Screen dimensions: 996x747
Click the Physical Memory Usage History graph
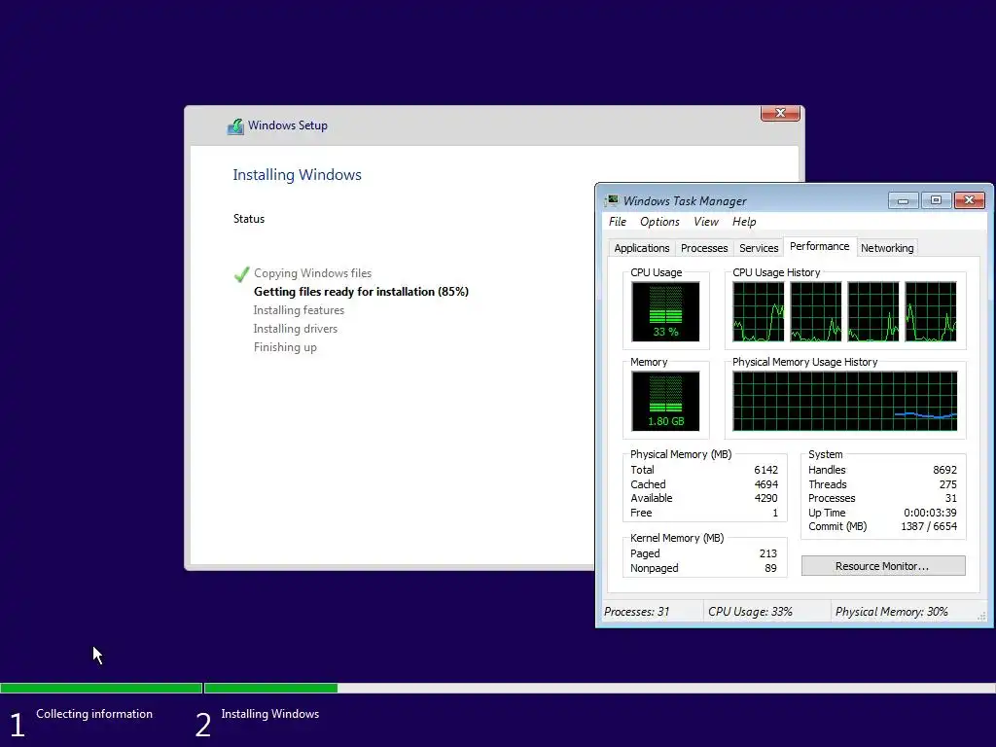click(845, 402)
